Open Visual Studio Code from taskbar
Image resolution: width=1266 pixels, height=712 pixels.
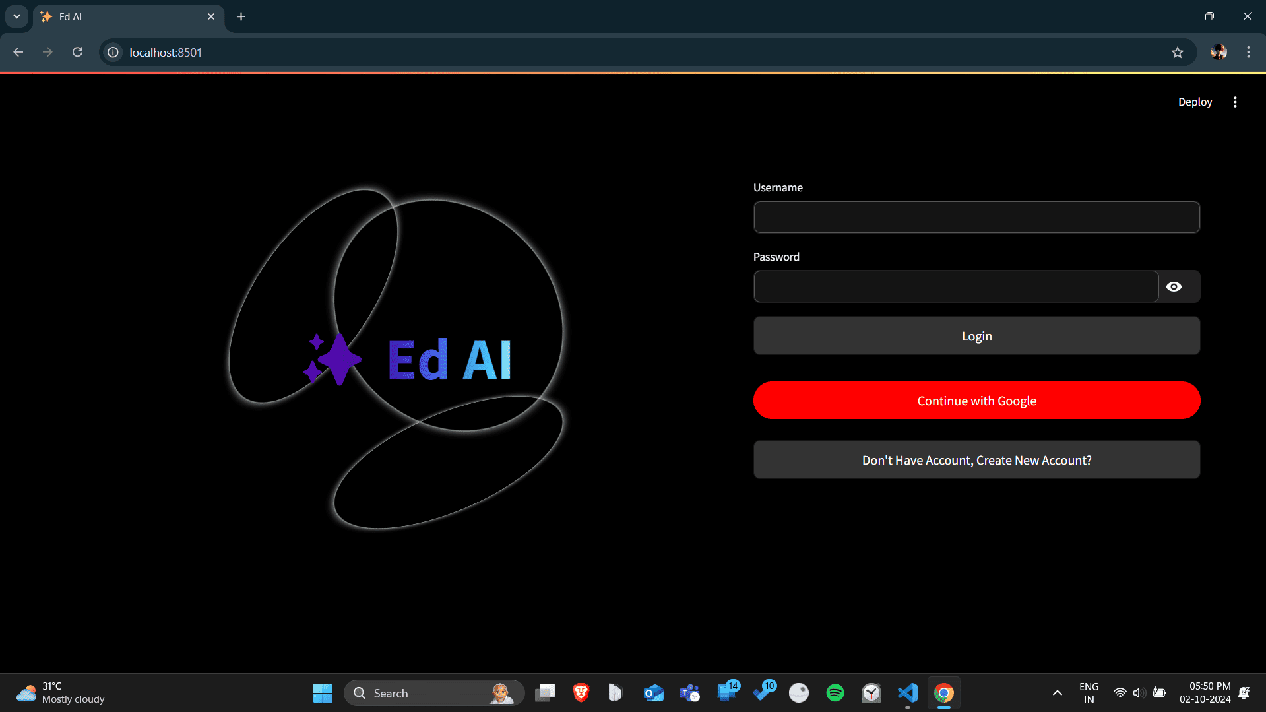coord(908,693)
